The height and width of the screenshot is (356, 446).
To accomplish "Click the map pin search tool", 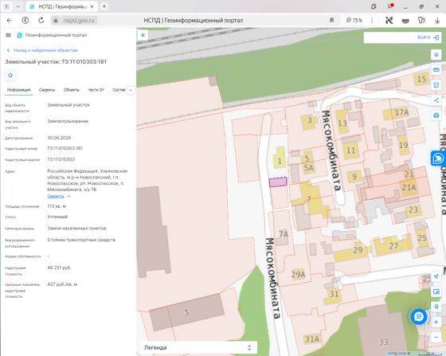I will pyautogui.click(x=436, y=307).
